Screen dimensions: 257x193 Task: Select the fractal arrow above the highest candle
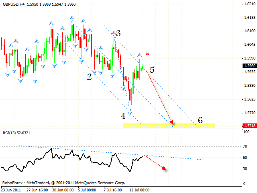72,17
